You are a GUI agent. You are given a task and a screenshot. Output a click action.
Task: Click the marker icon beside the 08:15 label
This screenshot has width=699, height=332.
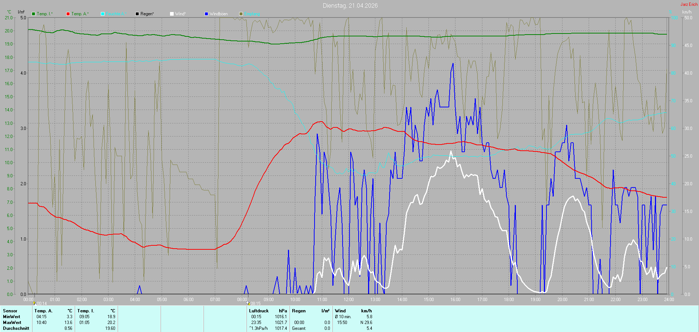[x=248, y=303]
